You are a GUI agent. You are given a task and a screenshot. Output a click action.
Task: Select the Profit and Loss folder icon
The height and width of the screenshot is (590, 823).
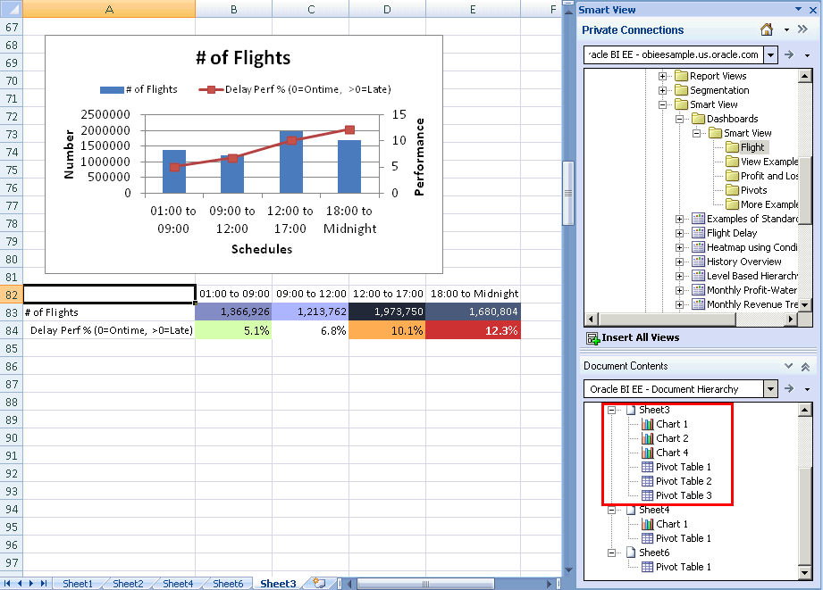coord(732,176)
